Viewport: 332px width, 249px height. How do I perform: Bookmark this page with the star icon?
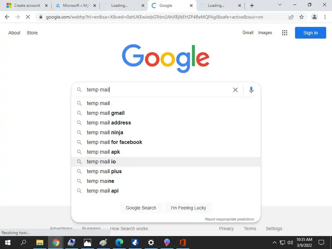(302, 17)
